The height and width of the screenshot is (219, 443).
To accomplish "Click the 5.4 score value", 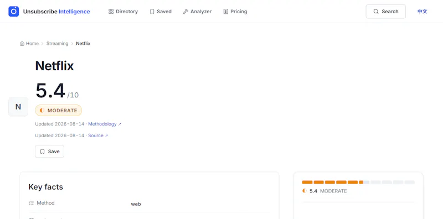I will 50,91.
